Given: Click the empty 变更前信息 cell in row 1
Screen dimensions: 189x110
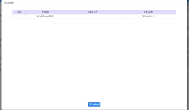Looking at the screenshot, I should coord(92,16).
